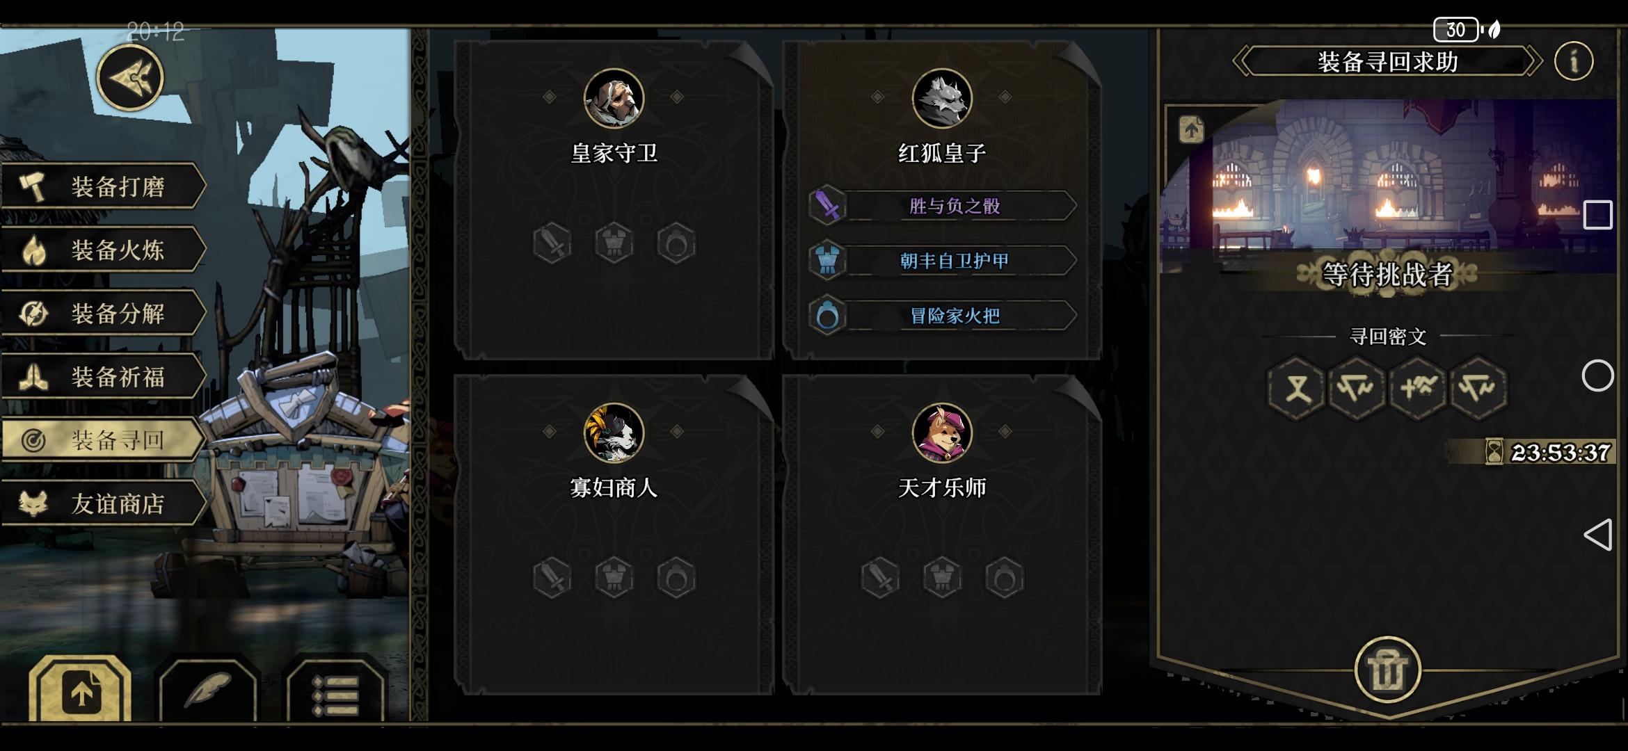1628x751 pixels.
Task: Tap the share icon on the dungeon image
Action: [1191, 130]
